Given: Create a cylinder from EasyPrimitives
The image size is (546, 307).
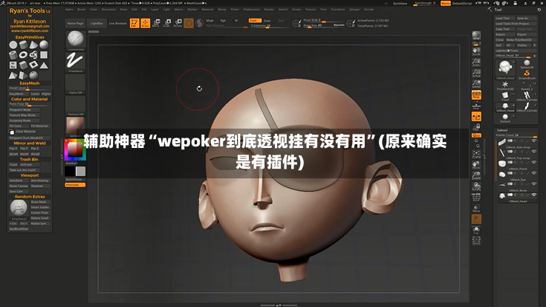Looking at the screenshot, I should (23, 45).
